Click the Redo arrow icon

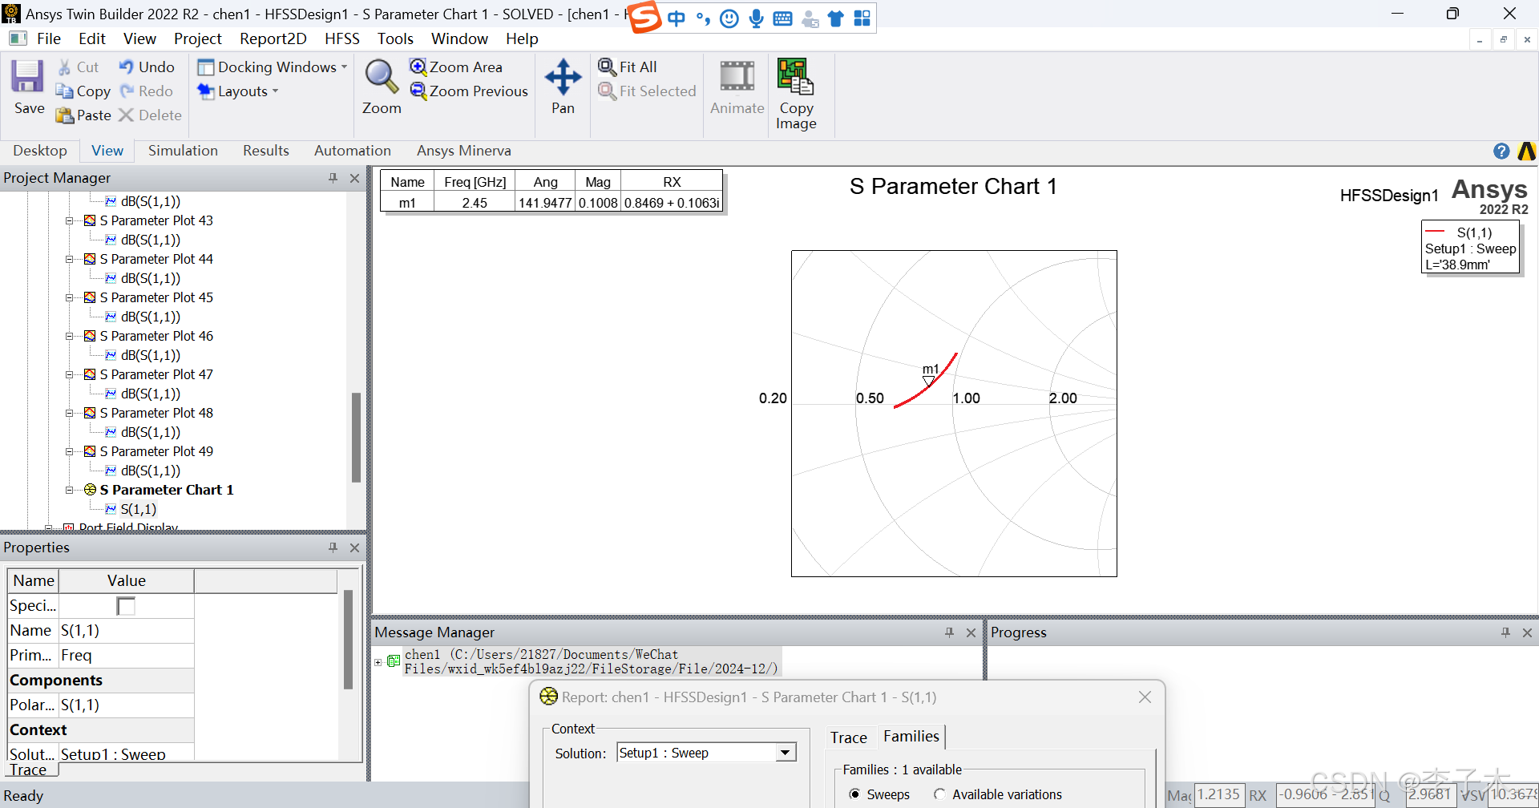[127, 91]
